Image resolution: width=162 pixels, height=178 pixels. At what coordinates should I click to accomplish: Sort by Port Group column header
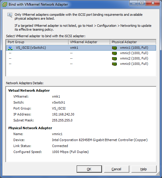[x=37, y=42]
